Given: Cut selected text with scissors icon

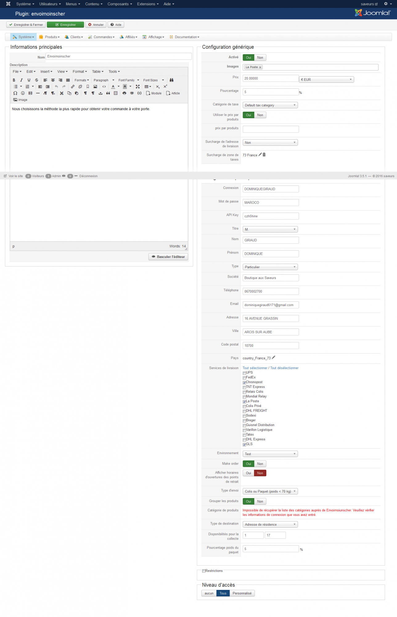Looking at the screenshot, I should [x=62, y=93].
